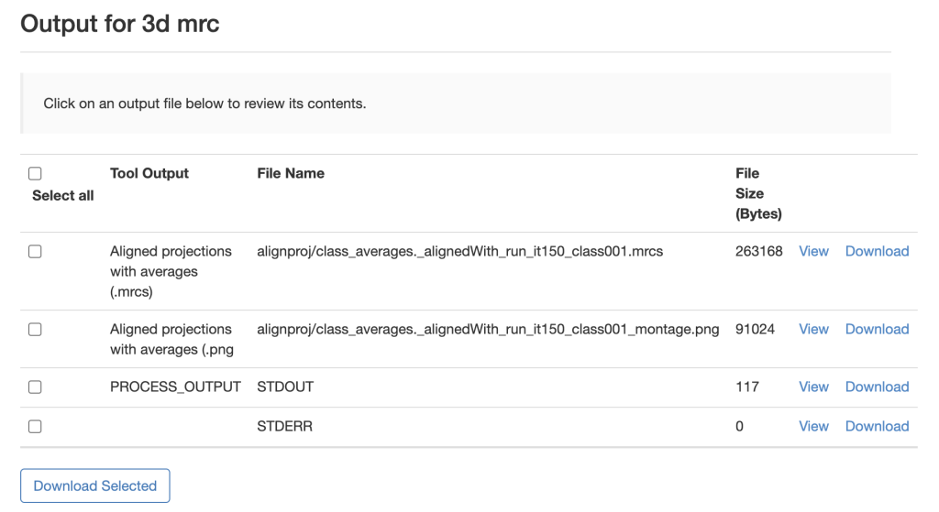Tick the checkbox for the .mrcs row
Viewport: 939px width, 512px height.
pos(35,252)
